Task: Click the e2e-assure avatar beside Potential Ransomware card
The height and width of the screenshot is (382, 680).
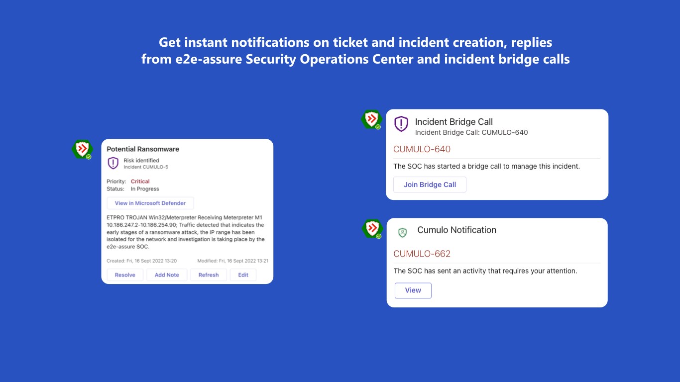Action: [x=82, y=149]
